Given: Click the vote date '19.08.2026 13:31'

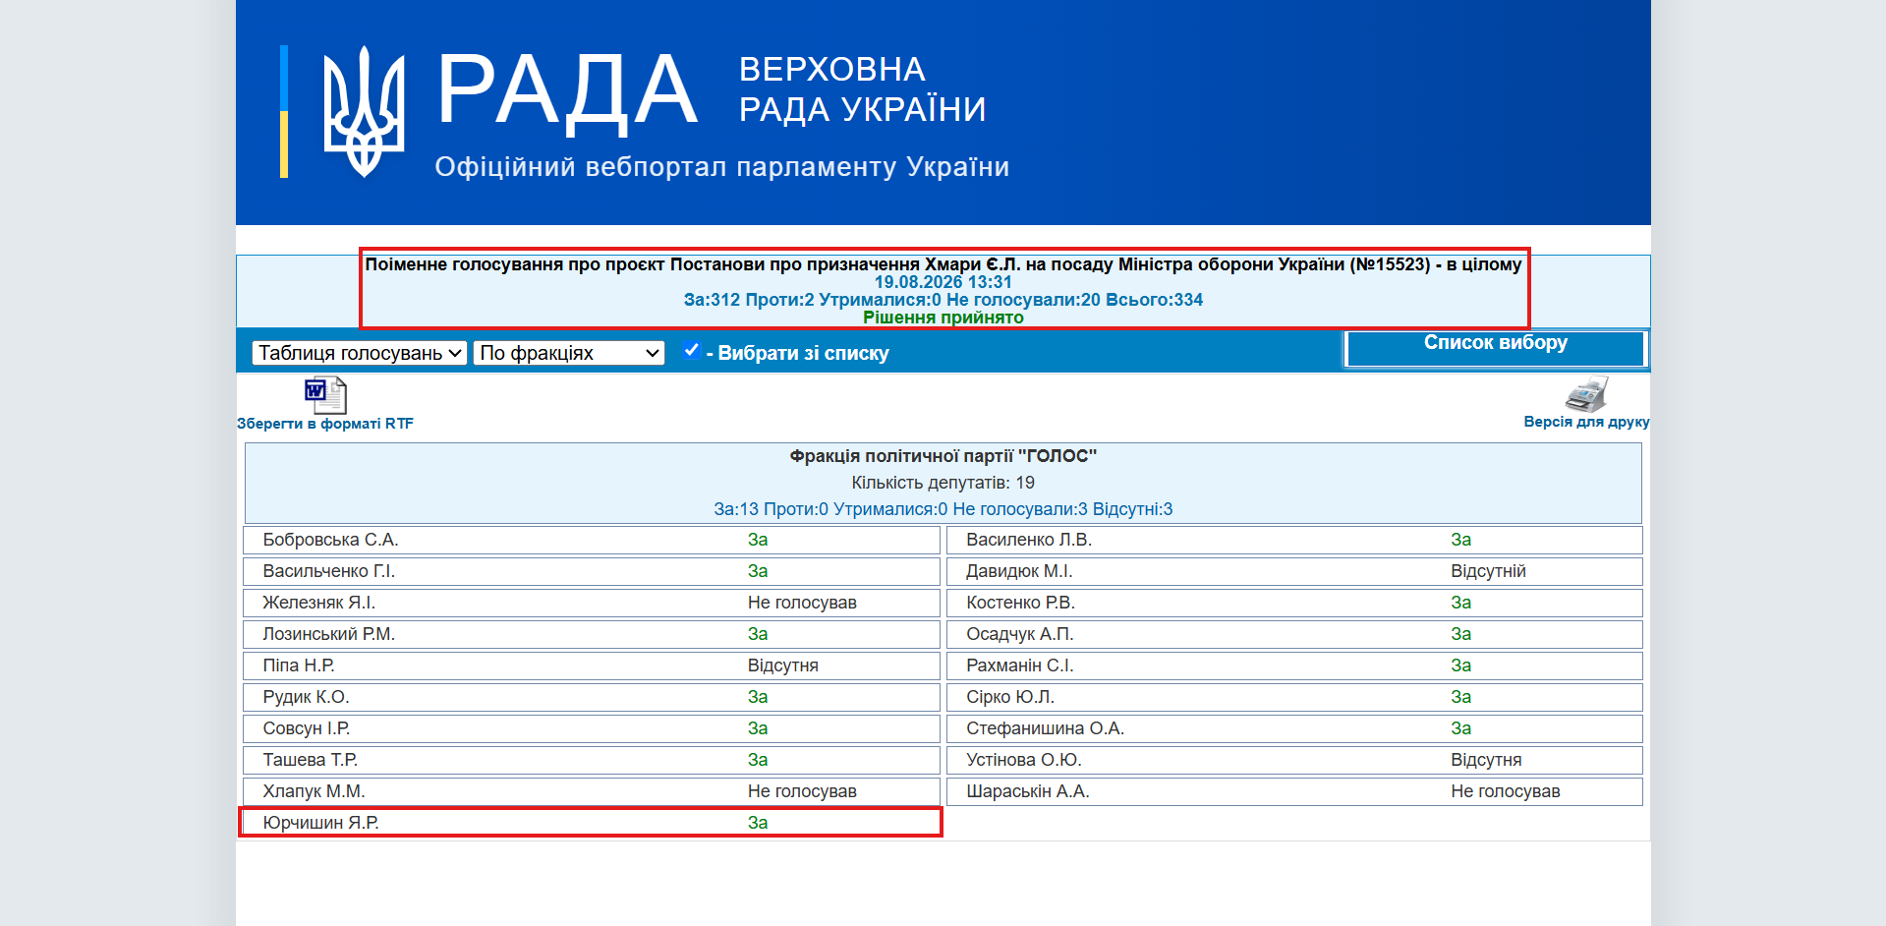Looking at the screenshot, I should 943,282.
